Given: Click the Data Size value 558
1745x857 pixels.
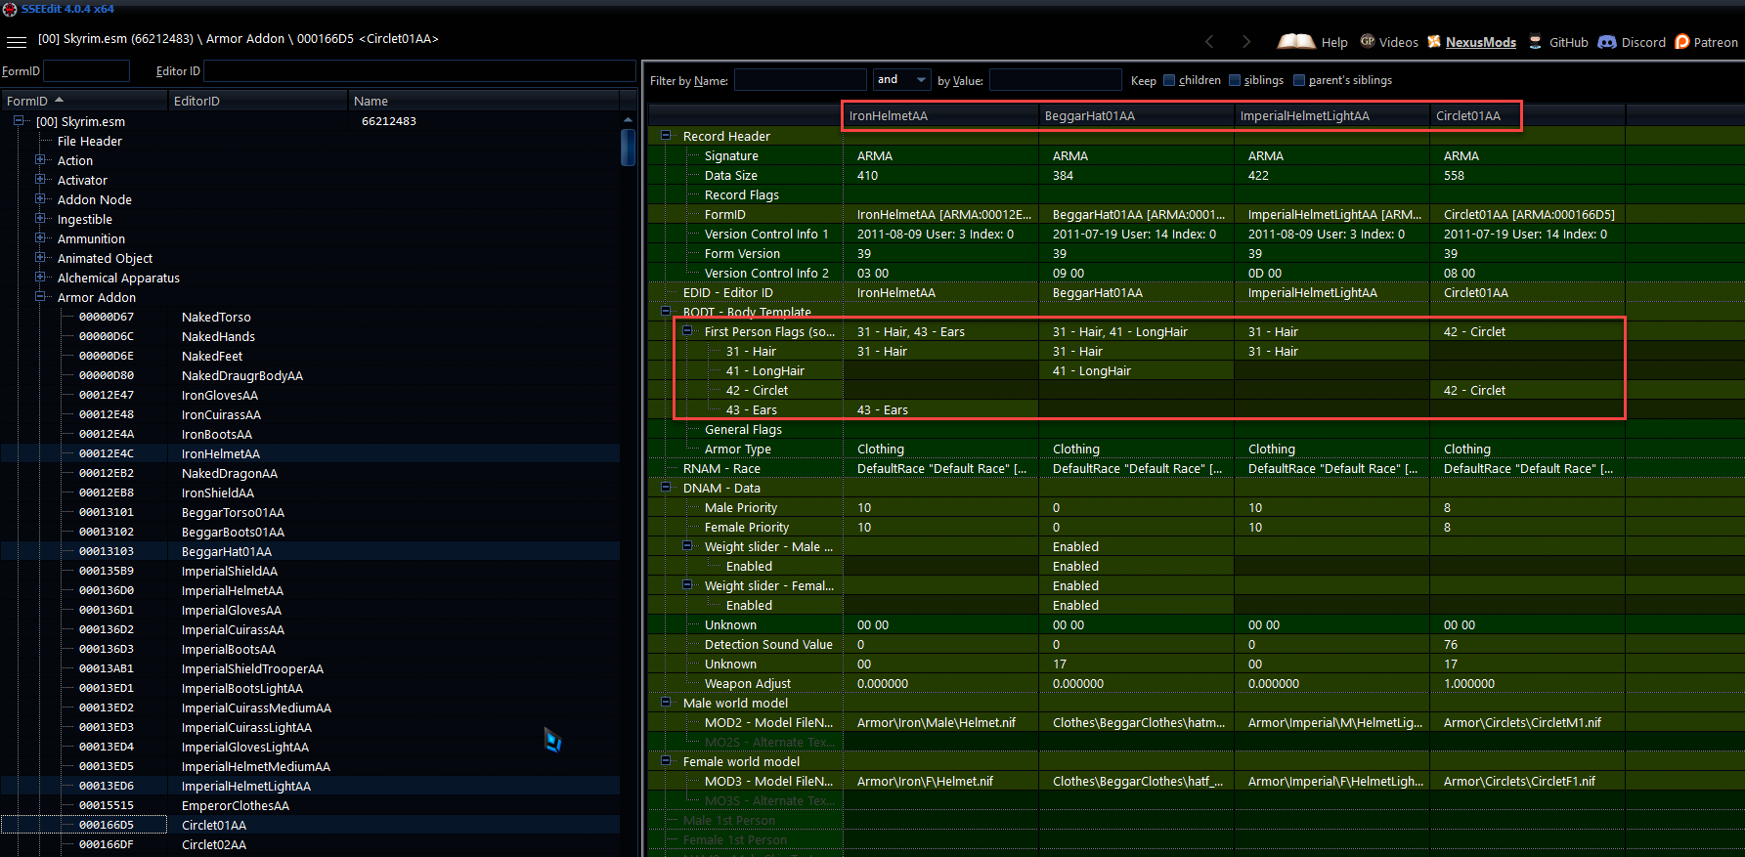Looking at the screenshot, I should tap(1454, 175).
